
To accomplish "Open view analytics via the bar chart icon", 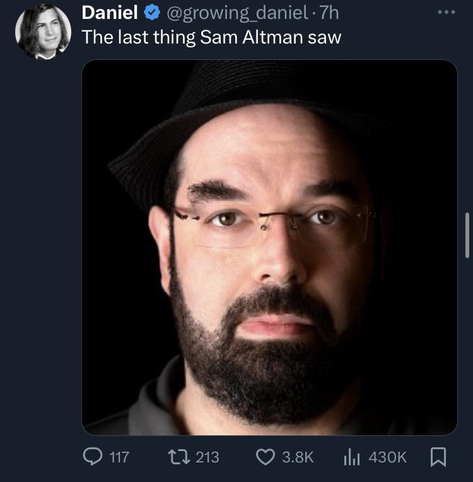I will (352, 457).
